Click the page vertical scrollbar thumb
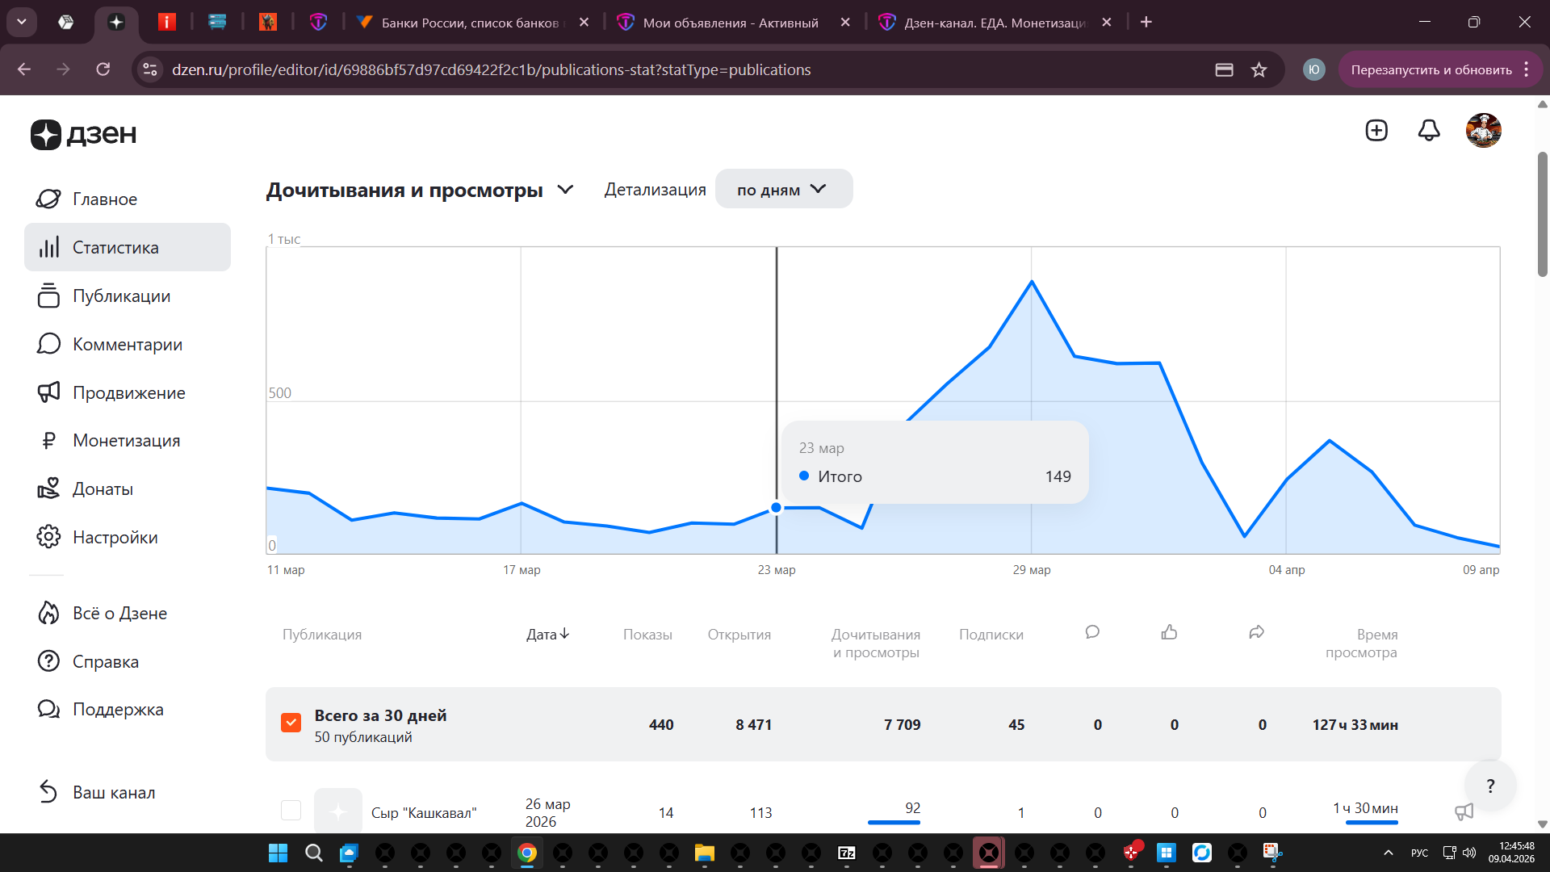Viewport: 1550px width, 872px height. tap(1542, 214)
